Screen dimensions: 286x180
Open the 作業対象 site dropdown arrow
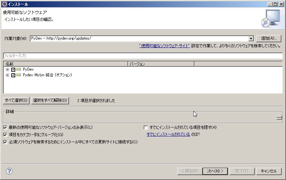coord(251,39)
